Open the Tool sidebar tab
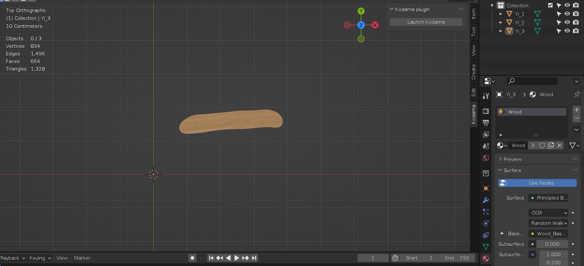The image size is (584, 266). click(473, 32)
